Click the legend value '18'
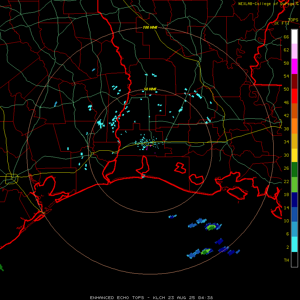Viewport: 300px width, 300px height. [286, 195]
